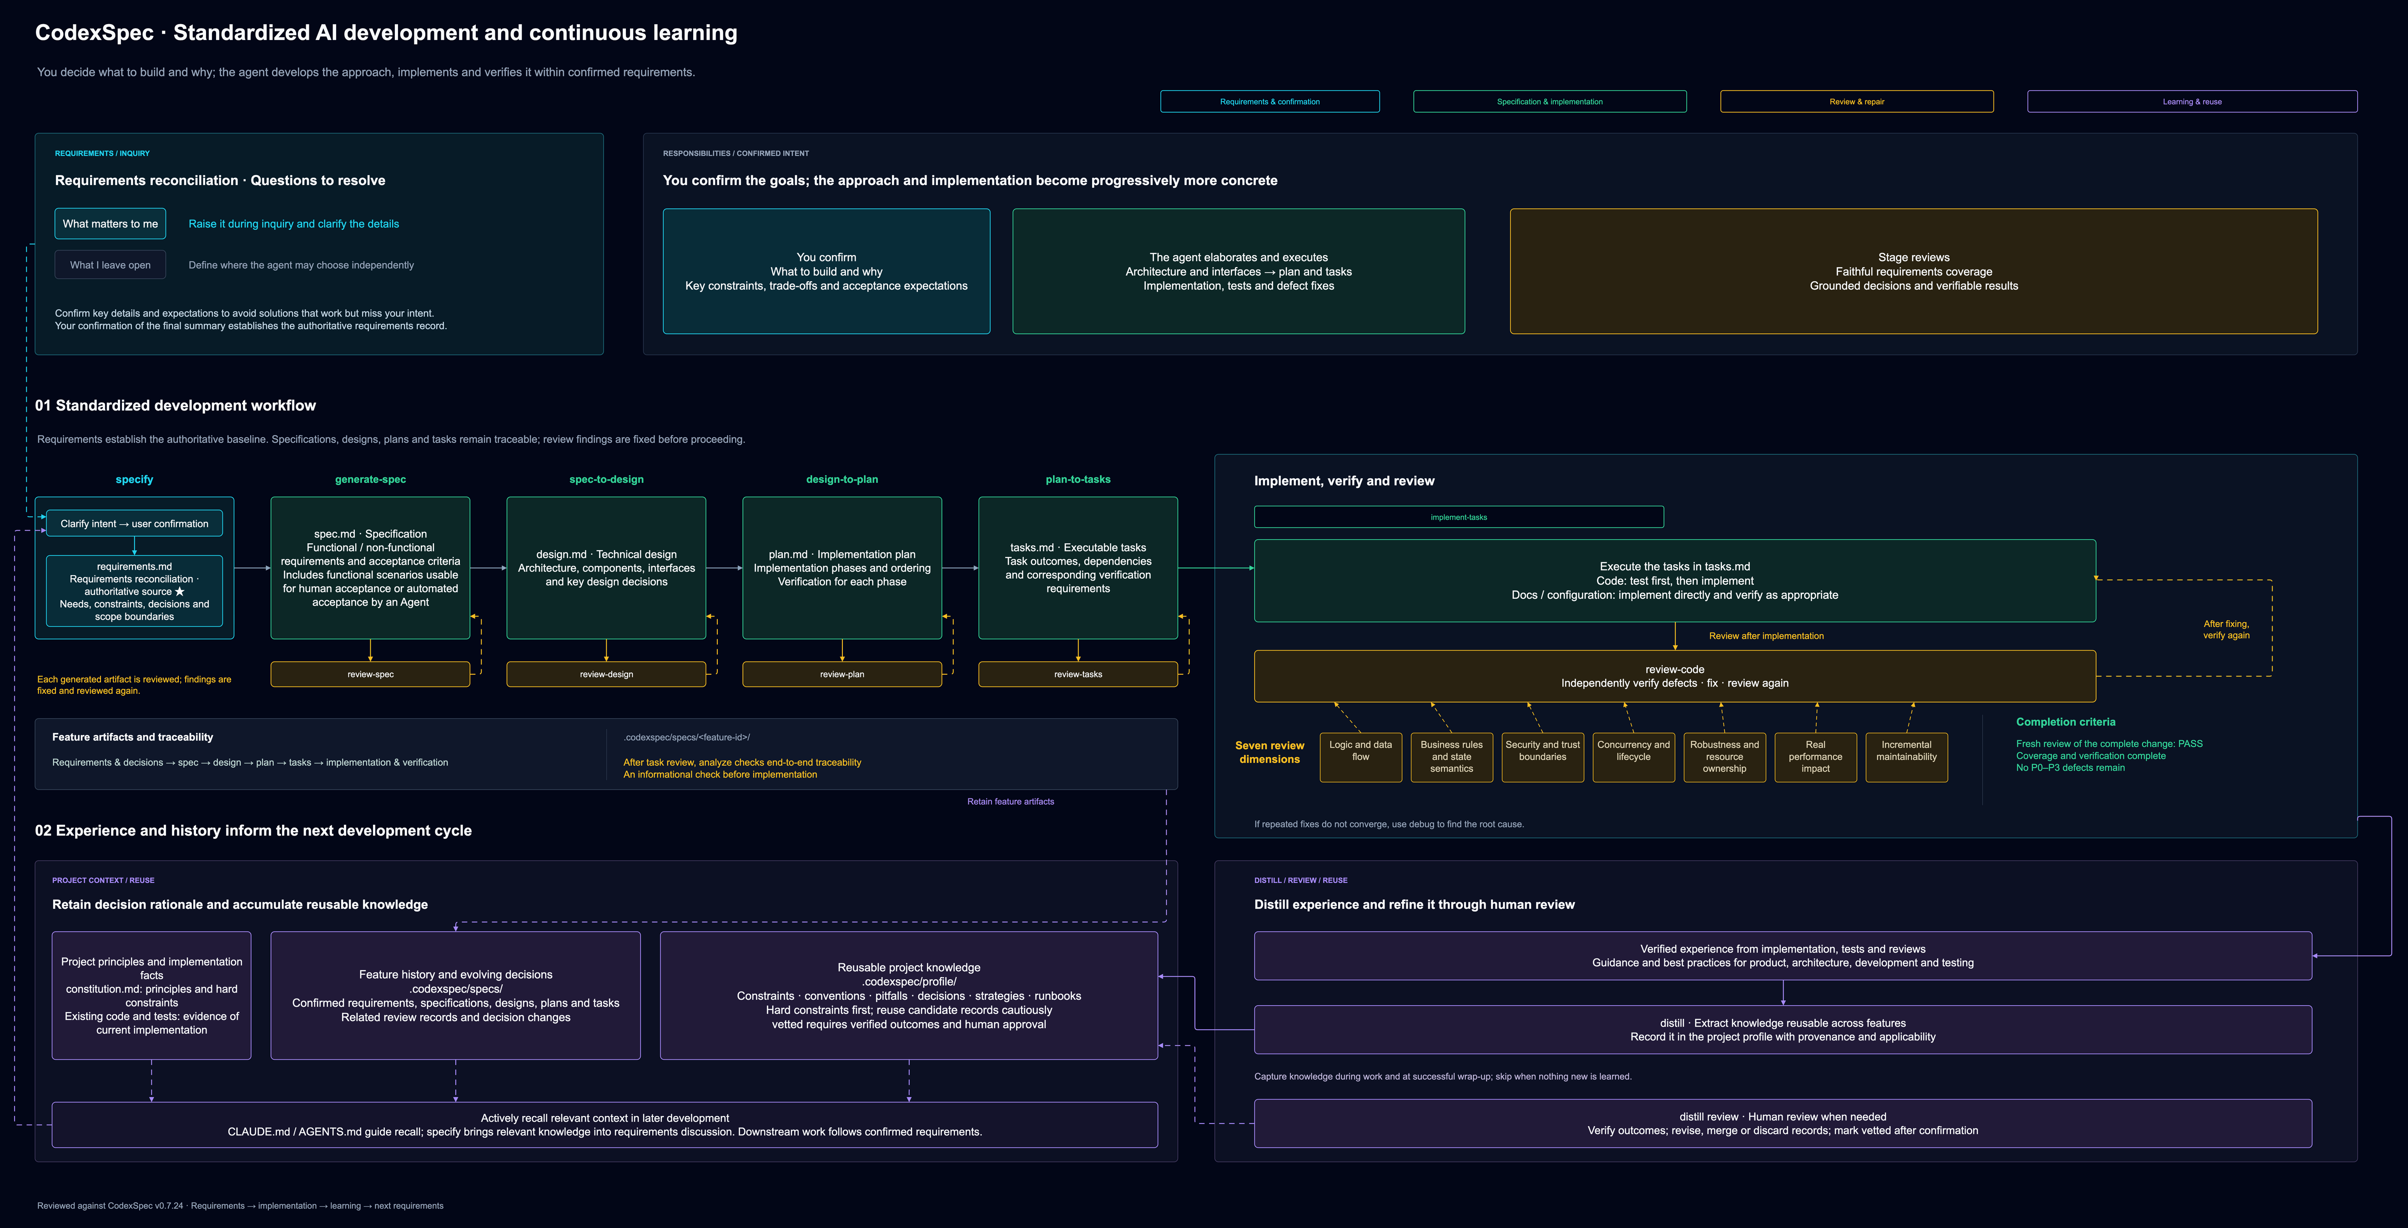The width and height of the screenshot is (2408, 1228).
Task: Click the 'Learning & reuse' legend box
Action: [2192, 101]
